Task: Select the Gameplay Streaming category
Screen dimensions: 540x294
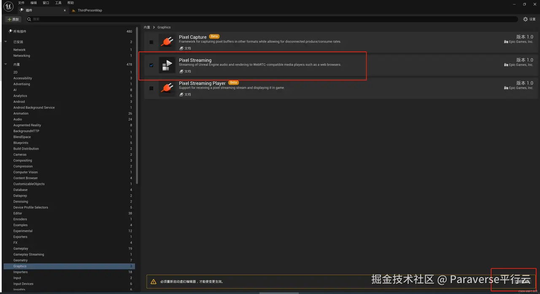Action: point(70,254)
